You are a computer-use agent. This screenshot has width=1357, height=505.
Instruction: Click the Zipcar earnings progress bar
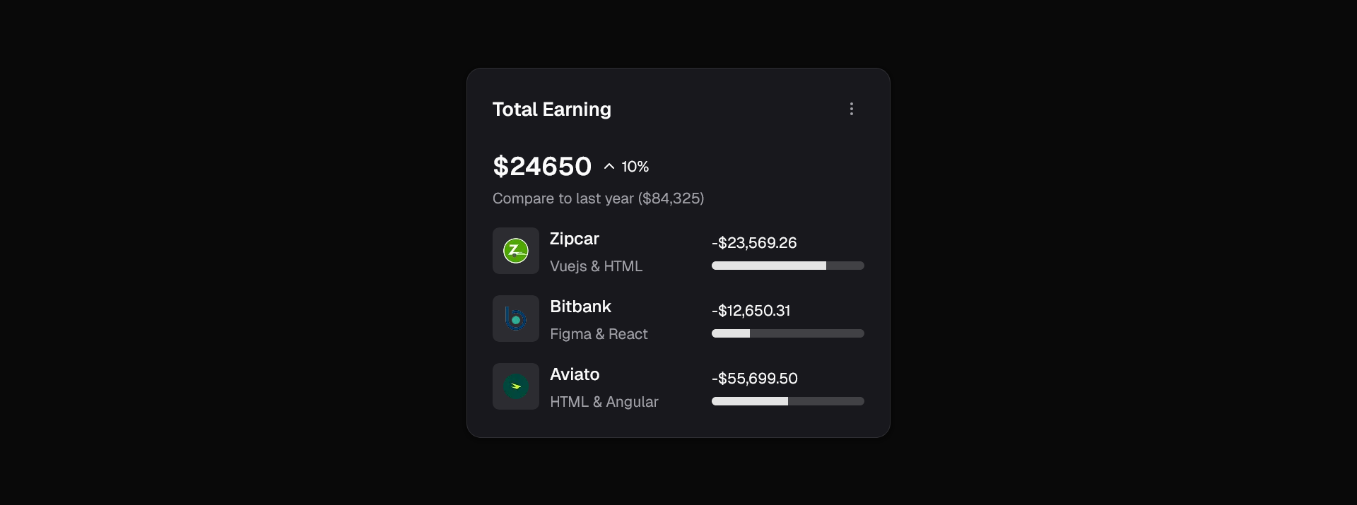pyautogui.click(x=787, y=266)
